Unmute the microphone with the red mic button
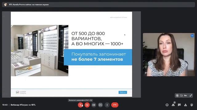Image resolution: width=197 pixels, height=110 pixels. pos(80,105)
